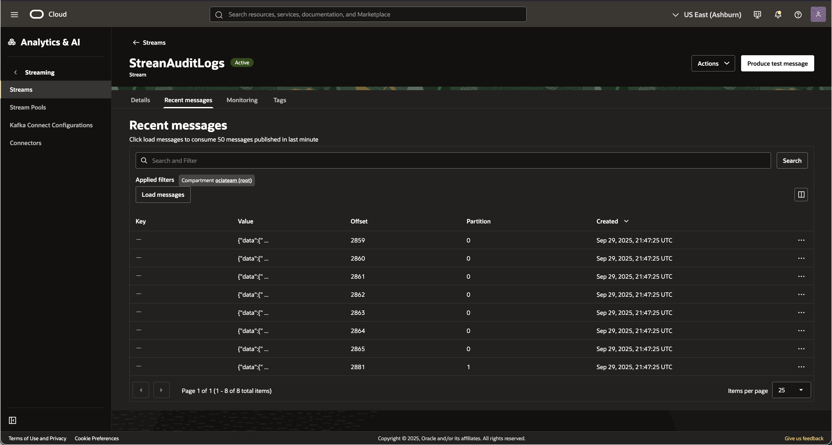Switch to the Monitoring tab
This screenshot has height=445, width=832.
click(242, 100)
